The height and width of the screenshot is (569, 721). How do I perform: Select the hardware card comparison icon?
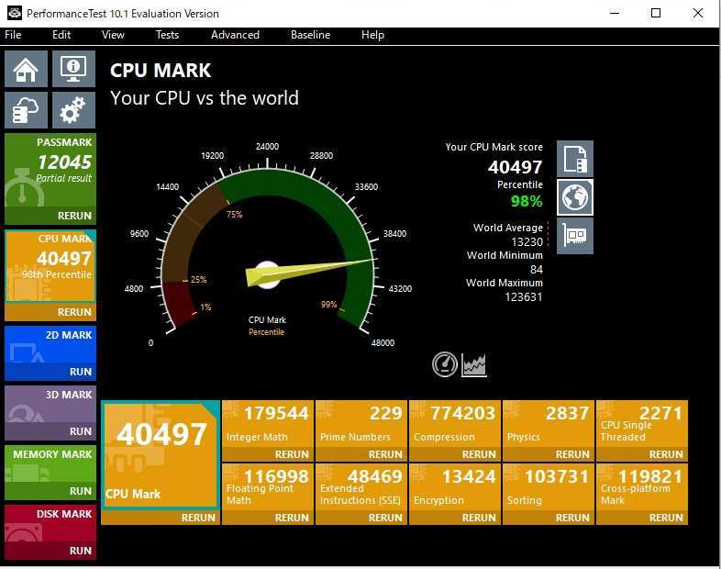pyautogui.click(x=575, y=236)
